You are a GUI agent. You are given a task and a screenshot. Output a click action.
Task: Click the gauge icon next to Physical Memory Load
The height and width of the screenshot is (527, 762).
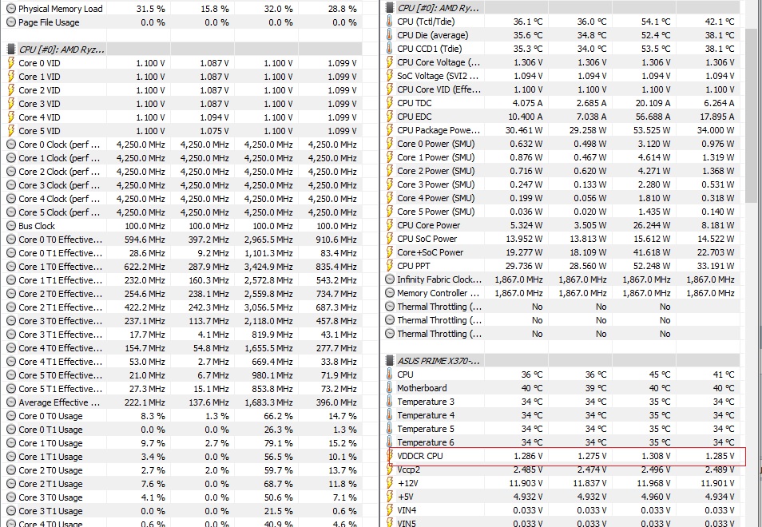tap(10, 9)
